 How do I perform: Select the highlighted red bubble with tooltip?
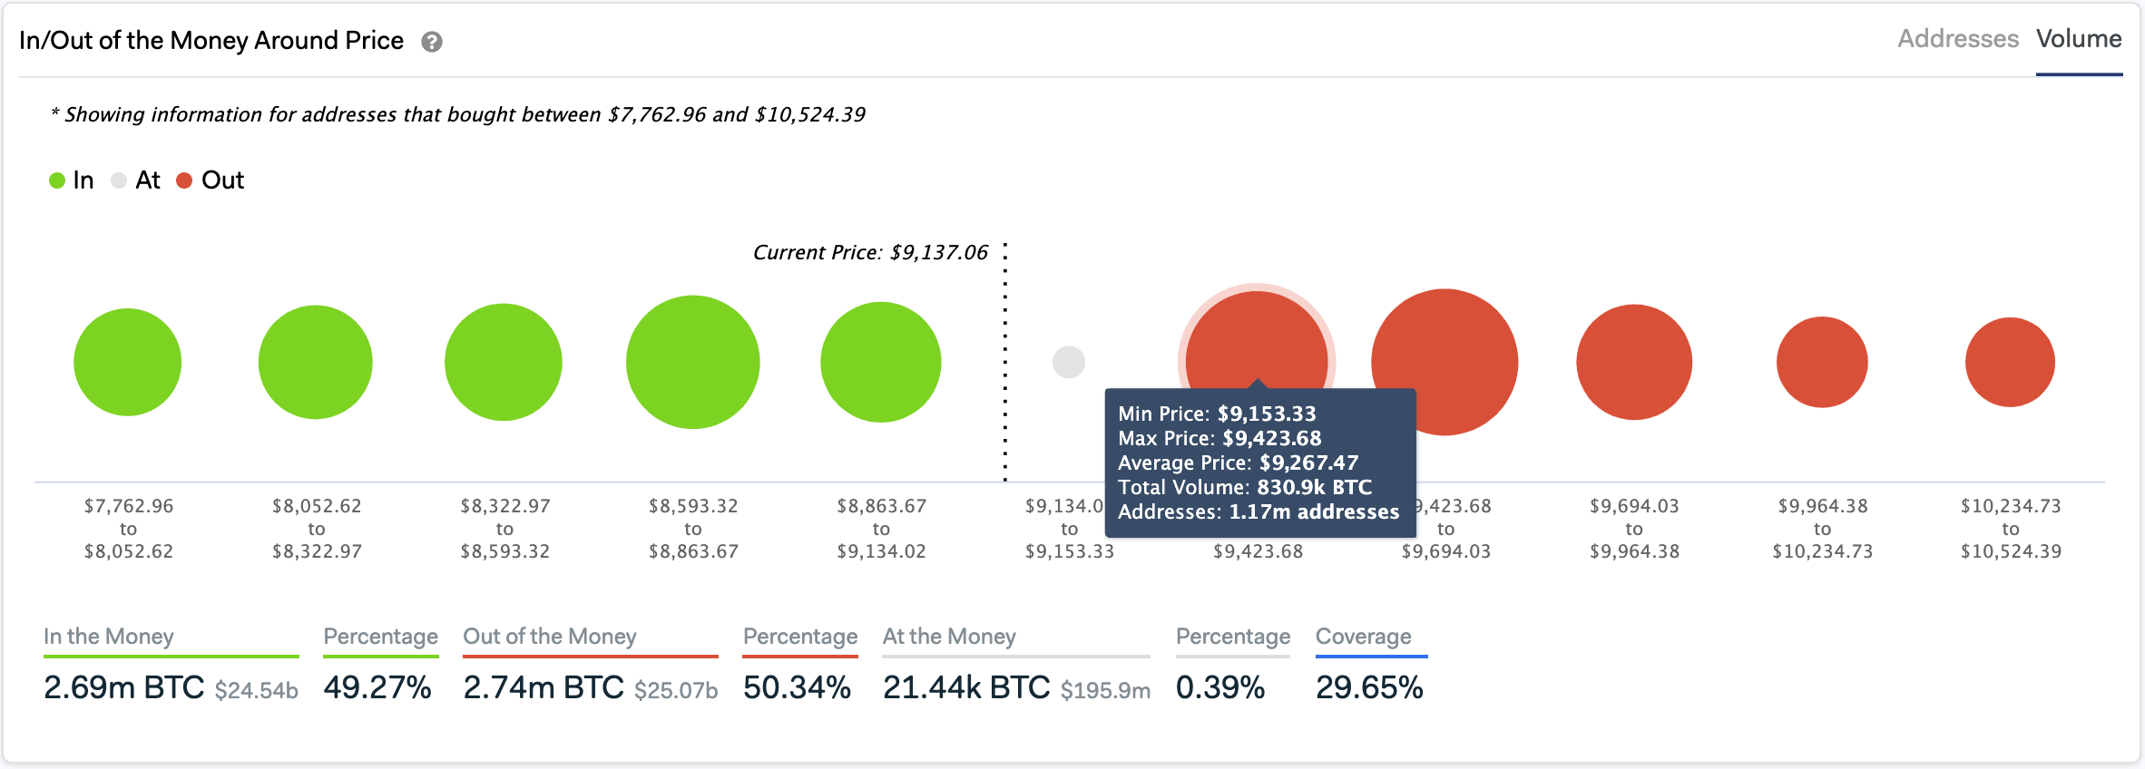[x=1259, y=336]
